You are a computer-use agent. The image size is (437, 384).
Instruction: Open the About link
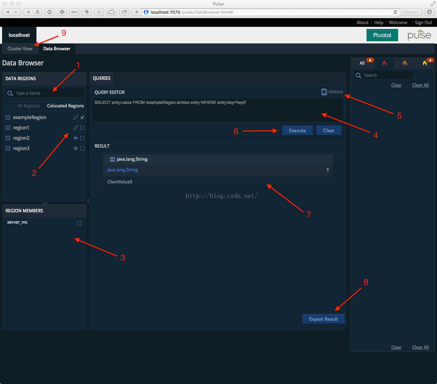point(362,22)
